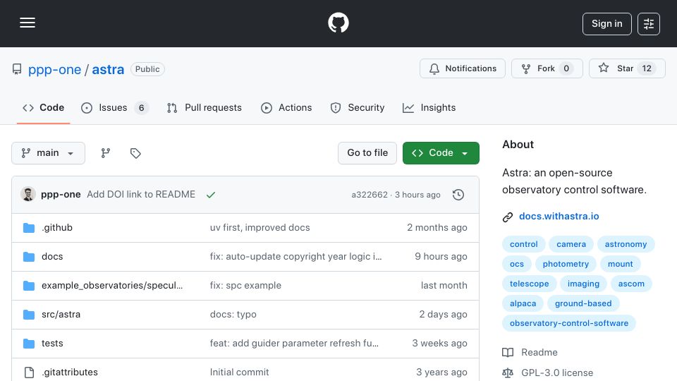Open 'uv first, improved docs' commit message

click(x=260, y=228)
